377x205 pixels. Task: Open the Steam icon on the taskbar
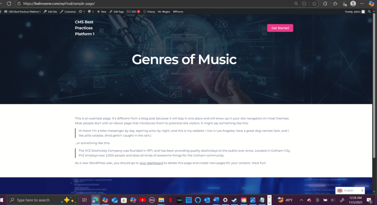tap(234, 200)
